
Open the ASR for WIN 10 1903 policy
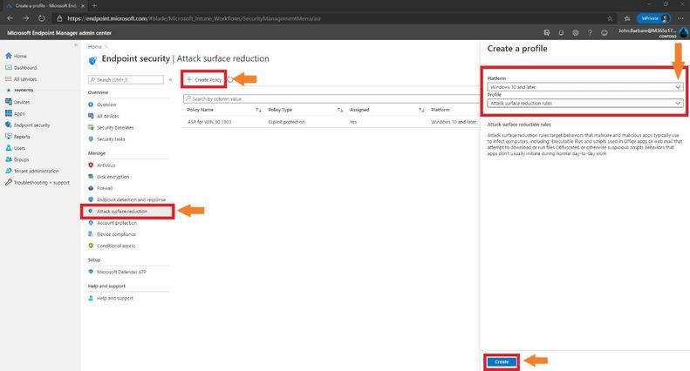[209, 122]
